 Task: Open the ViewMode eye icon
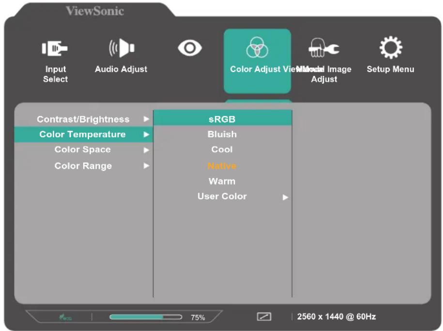(190, 48)
